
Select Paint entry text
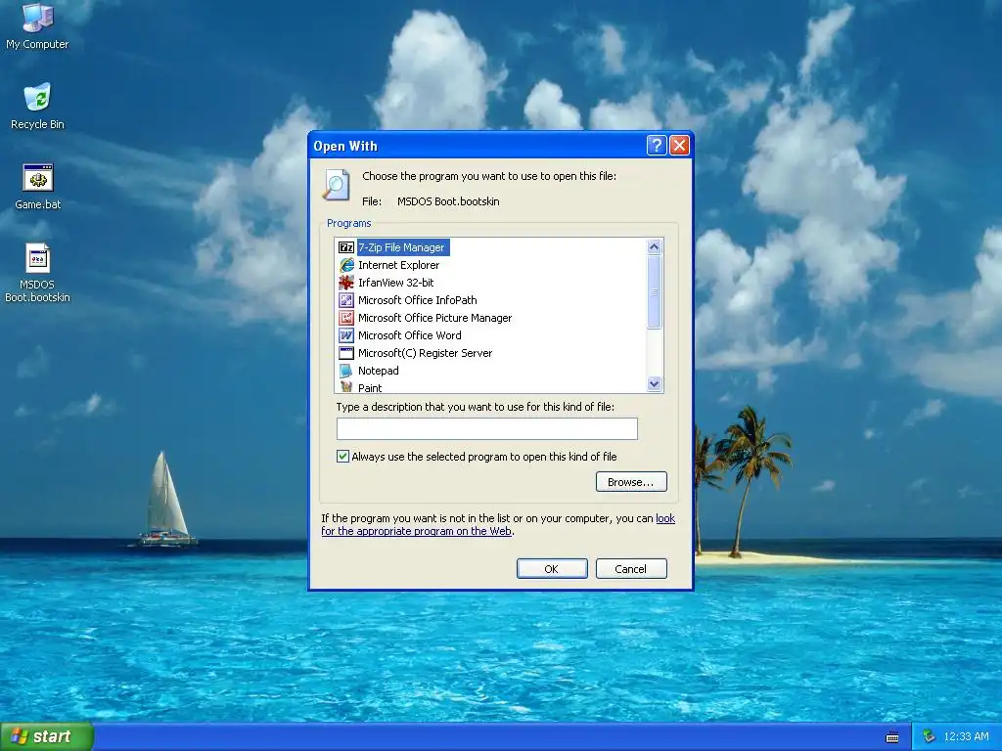coord(369,387)
